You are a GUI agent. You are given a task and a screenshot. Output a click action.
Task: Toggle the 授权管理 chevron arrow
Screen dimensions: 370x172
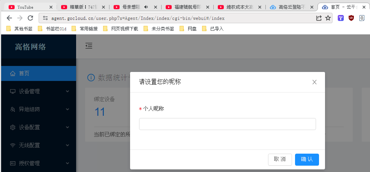pyautogui.click(x=67, y=163)
